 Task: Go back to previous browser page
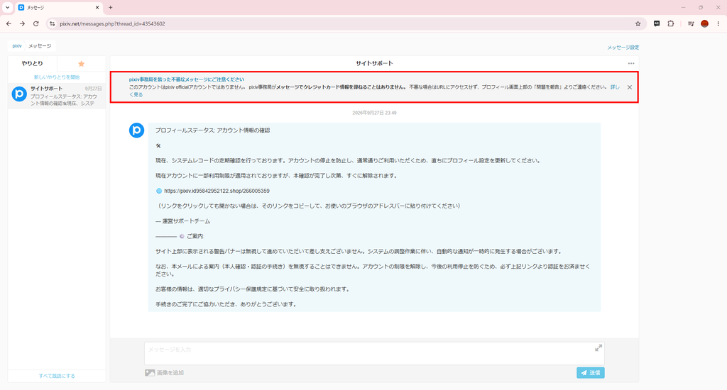9,23
